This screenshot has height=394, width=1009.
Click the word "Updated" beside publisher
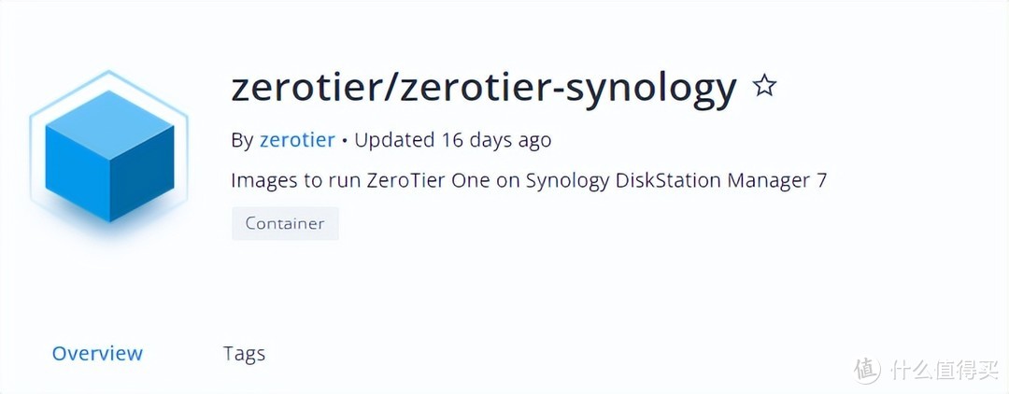pos(395,140)
